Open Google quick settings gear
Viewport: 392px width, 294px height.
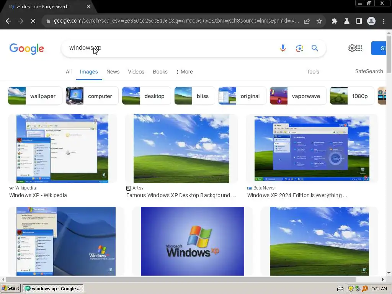click(x=352, y=48)
